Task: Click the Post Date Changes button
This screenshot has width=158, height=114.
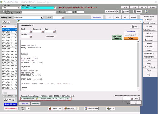Action: (117, 37)
